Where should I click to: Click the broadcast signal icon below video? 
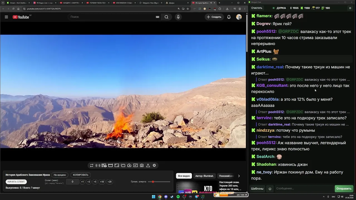[x=98, y=166]
